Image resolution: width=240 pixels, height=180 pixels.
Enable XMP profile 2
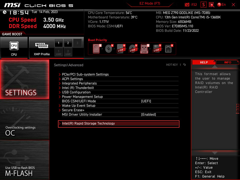pos(68,43)
